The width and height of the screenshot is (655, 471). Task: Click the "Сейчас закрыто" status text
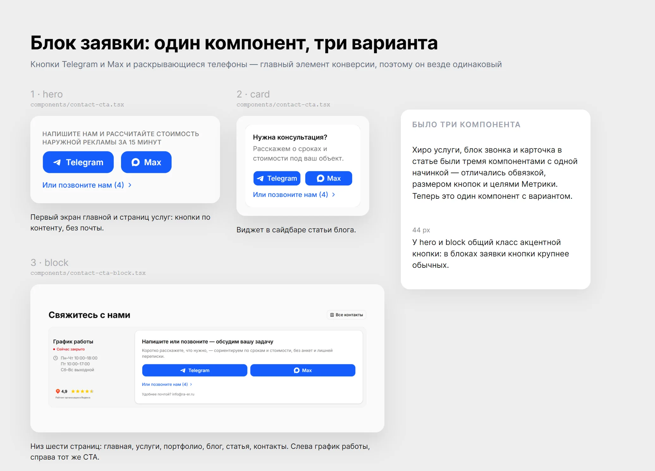pos(70,349)
